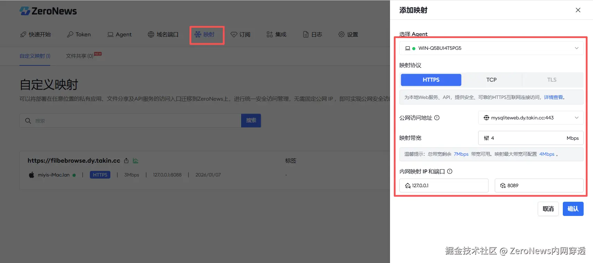Select the HTTPS protocol option
This screenshot has width=593, height=263.
(x=431, y=80)
